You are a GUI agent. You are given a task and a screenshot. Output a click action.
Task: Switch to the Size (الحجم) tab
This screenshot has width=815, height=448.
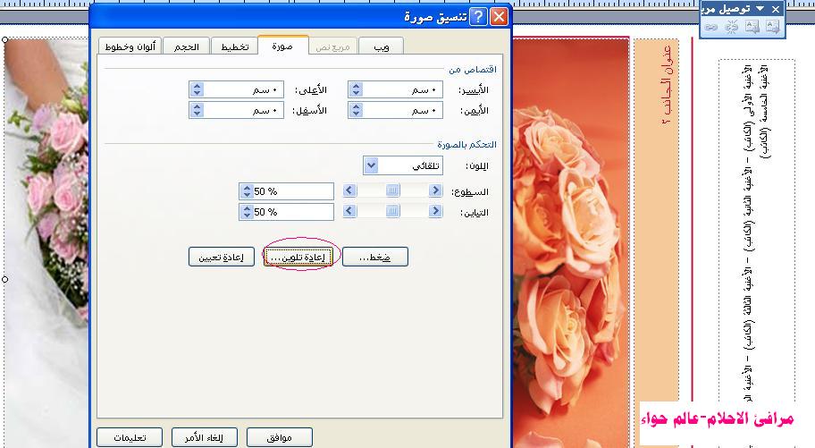pos(186,46)
